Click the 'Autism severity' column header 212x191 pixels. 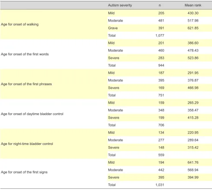click(120, 5)
